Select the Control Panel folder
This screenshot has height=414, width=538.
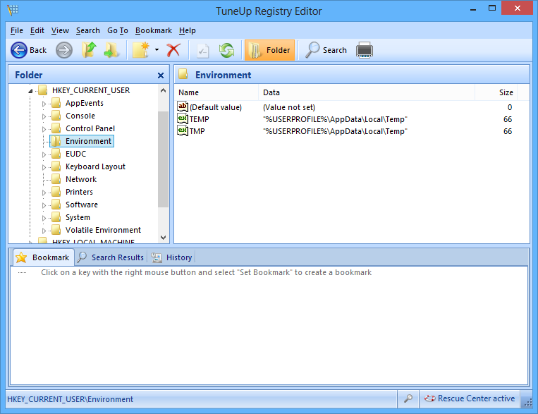pyautogui.click(x=90, y=128)
